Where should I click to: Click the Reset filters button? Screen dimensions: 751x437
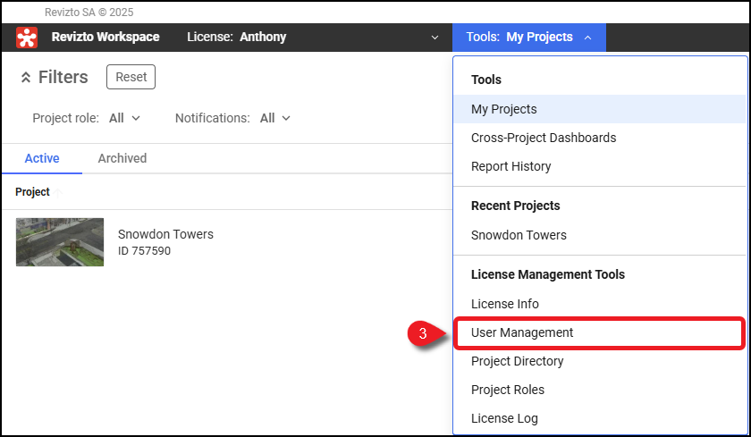click(x=131, y=77)
